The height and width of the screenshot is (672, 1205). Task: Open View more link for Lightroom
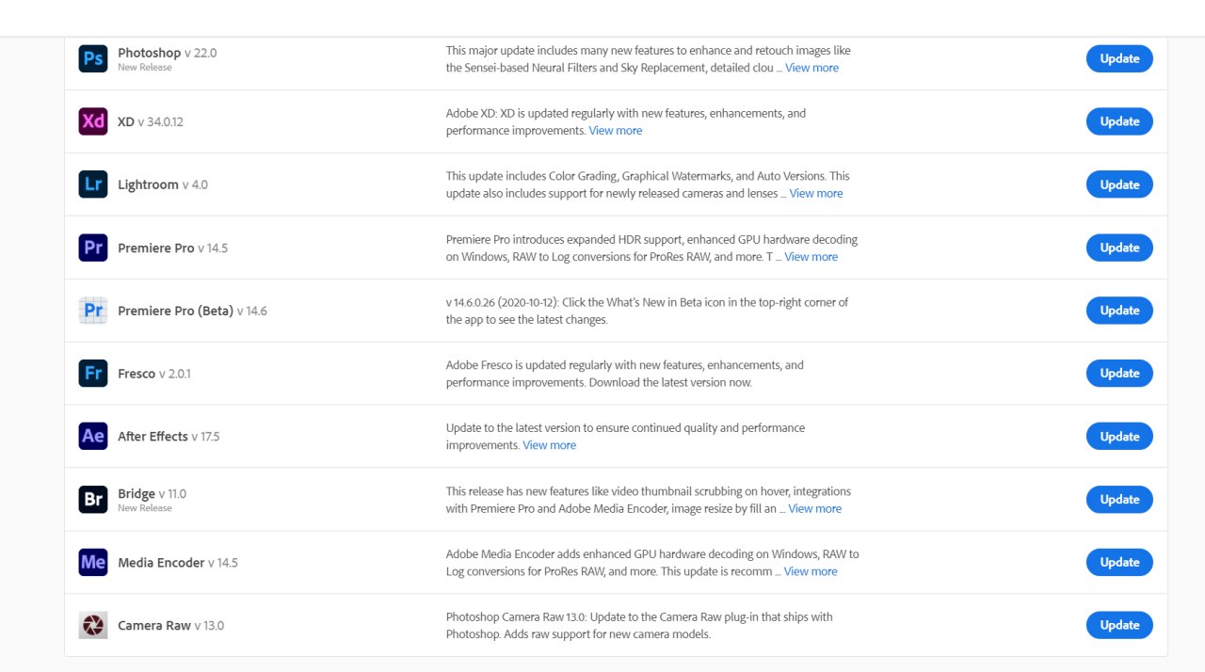pos(816,193)
